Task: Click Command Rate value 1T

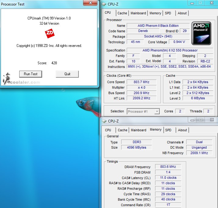Action: pos(168,205)
